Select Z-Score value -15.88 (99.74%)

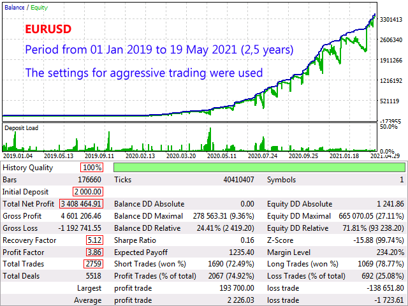pyautogui.click(x=379, y=240)
